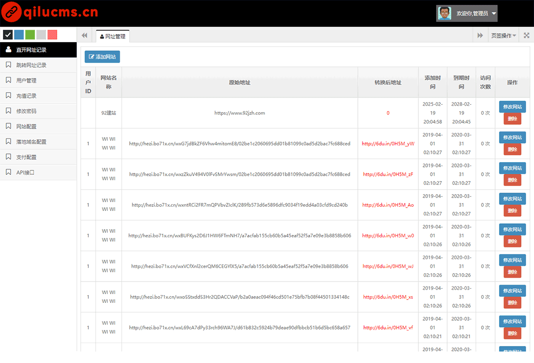Open the 页签操作 dropdown menu
The image size is (534, 363).
pos(503,35)
